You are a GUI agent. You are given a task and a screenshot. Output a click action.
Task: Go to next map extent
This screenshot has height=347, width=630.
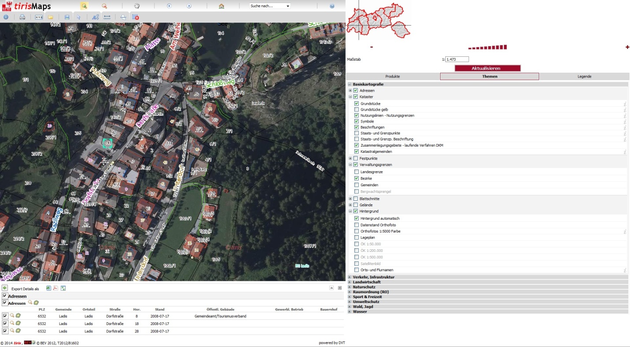(189, 6)
